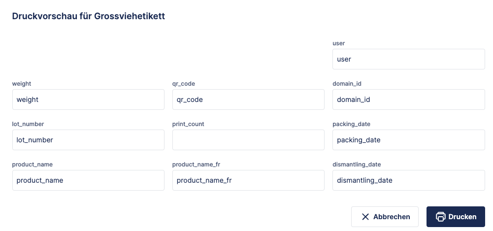Click the printer icon on the Drucken button
493x231 pixels.
[441, 217]
